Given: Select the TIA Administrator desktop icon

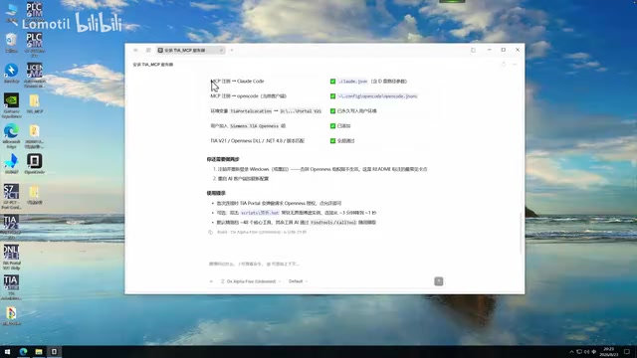Looking at the screenshot, I should (11, 287).
